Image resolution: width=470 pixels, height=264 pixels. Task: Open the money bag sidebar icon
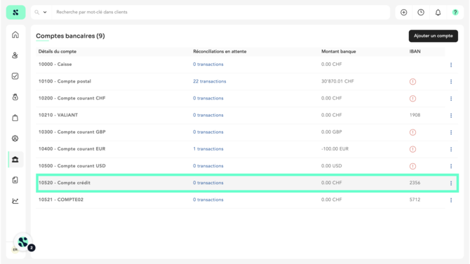point(15,97)
